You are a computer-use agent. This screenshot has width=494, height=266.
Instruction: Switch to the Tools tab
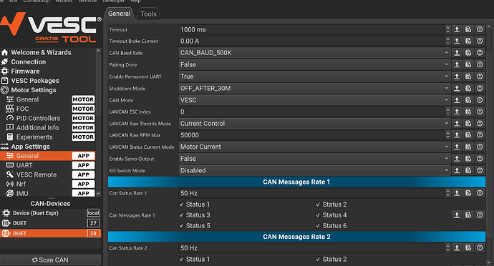point(148,14)
